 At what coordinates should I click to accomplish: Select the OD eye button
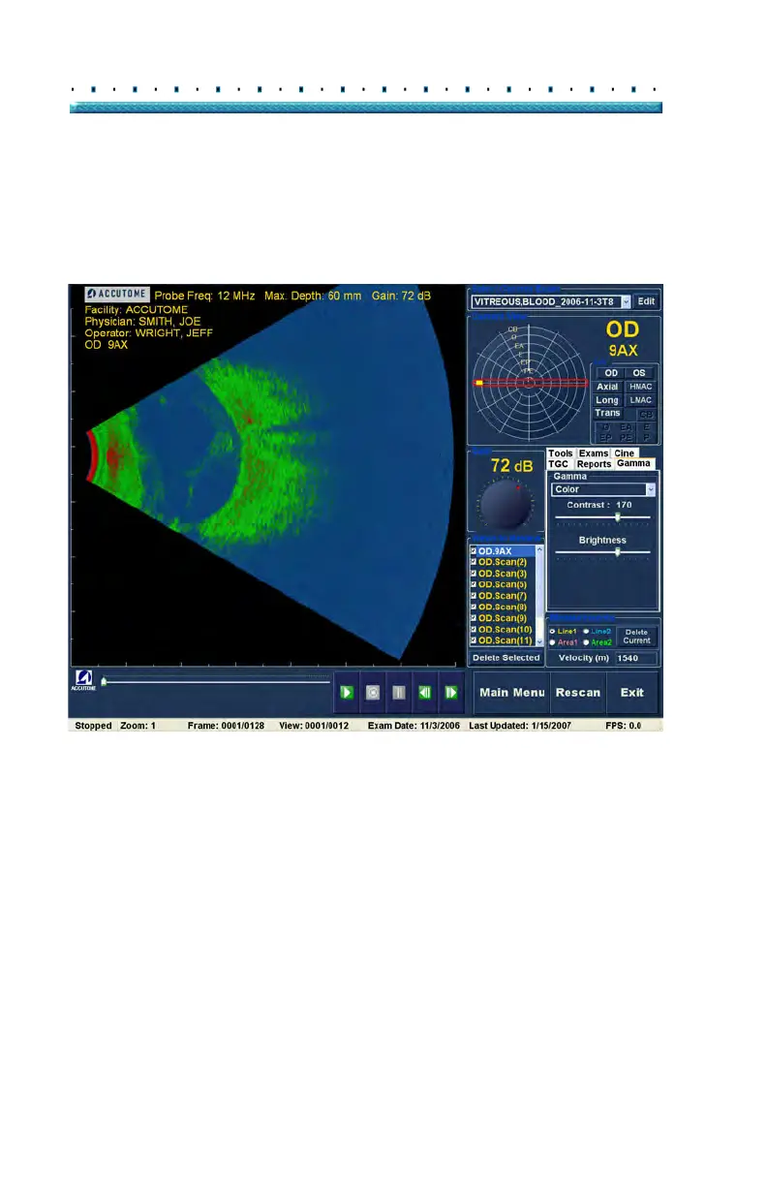[611, 373]
